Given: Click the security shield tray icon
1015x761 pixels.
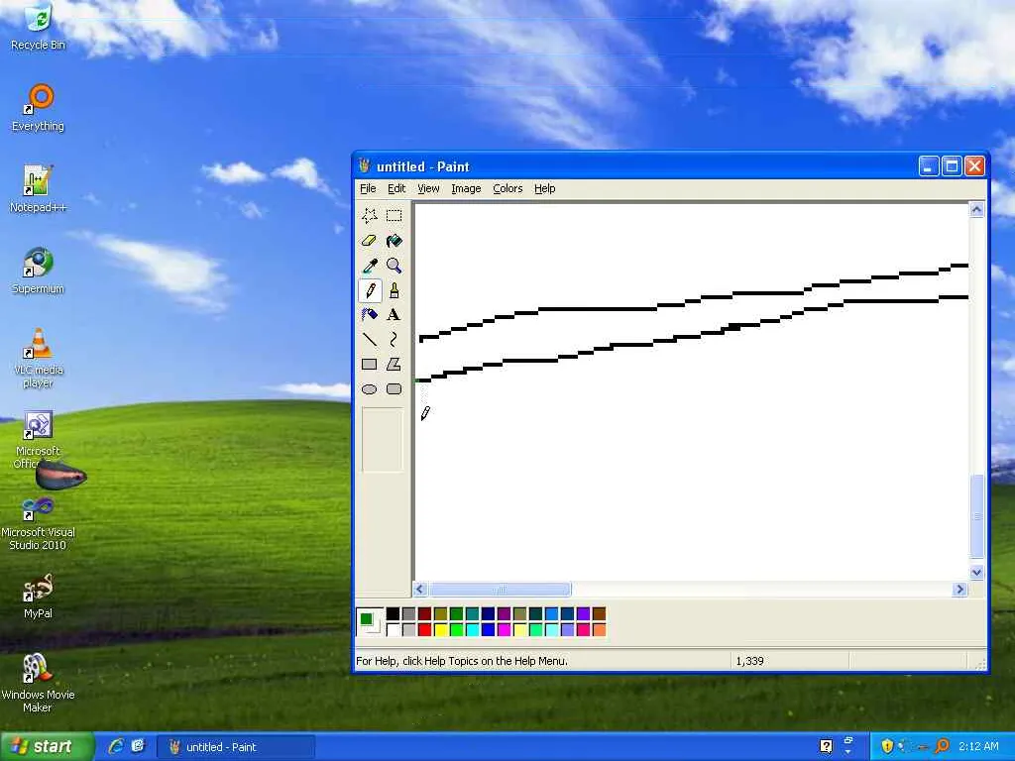Looking at the screenshot, I should click(887, 746).
